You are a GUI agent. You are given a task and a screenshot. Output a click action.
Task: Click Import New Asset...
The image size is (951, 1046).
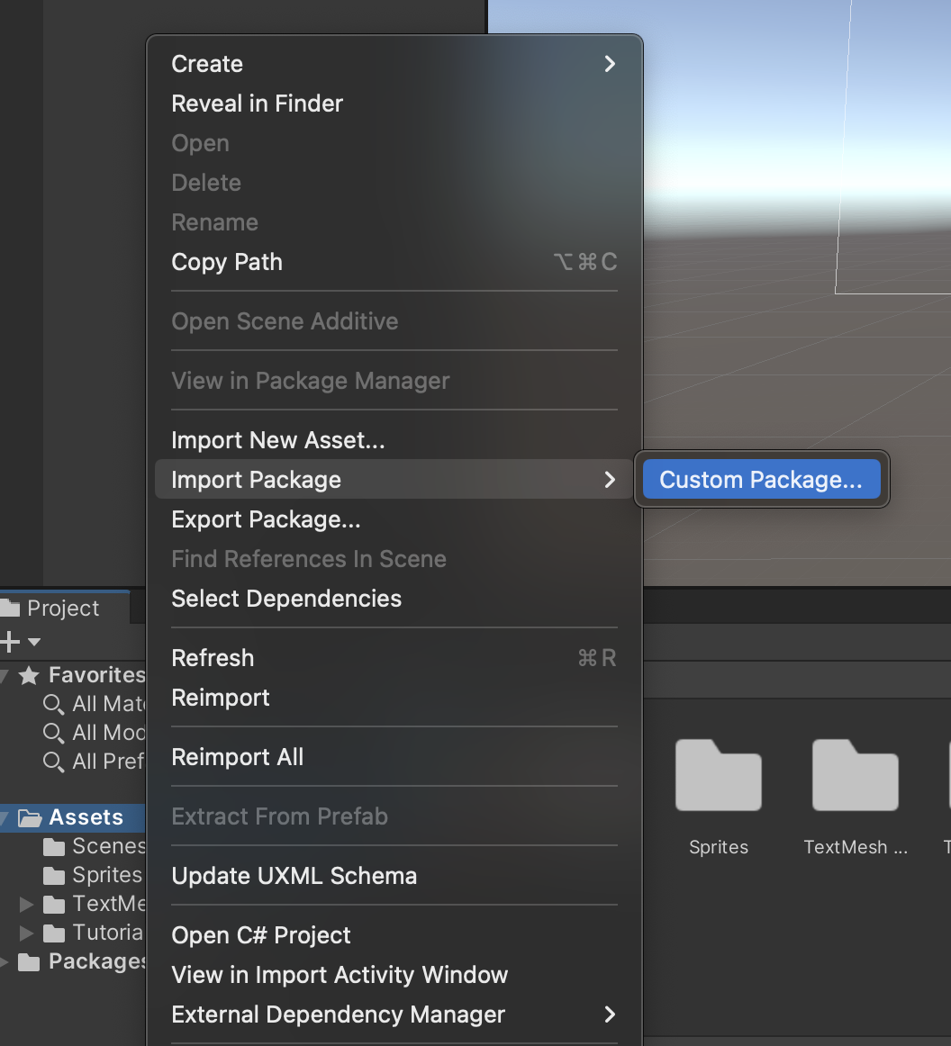point(394,439)
